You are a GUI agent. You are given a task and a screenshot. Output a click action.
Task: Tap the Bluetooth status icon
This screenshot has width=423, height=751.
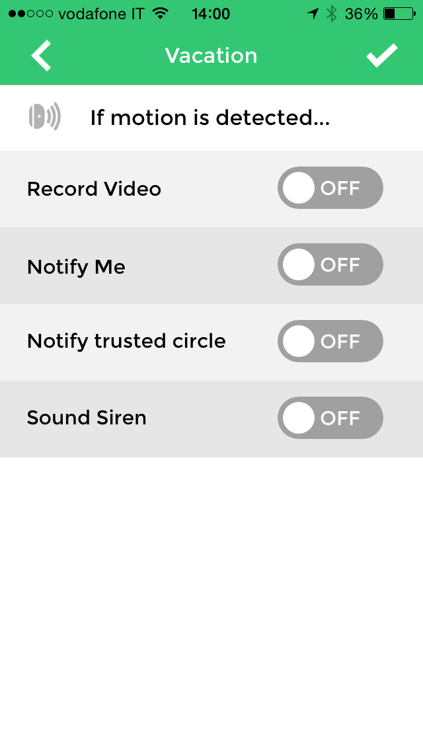click(332, 14)
